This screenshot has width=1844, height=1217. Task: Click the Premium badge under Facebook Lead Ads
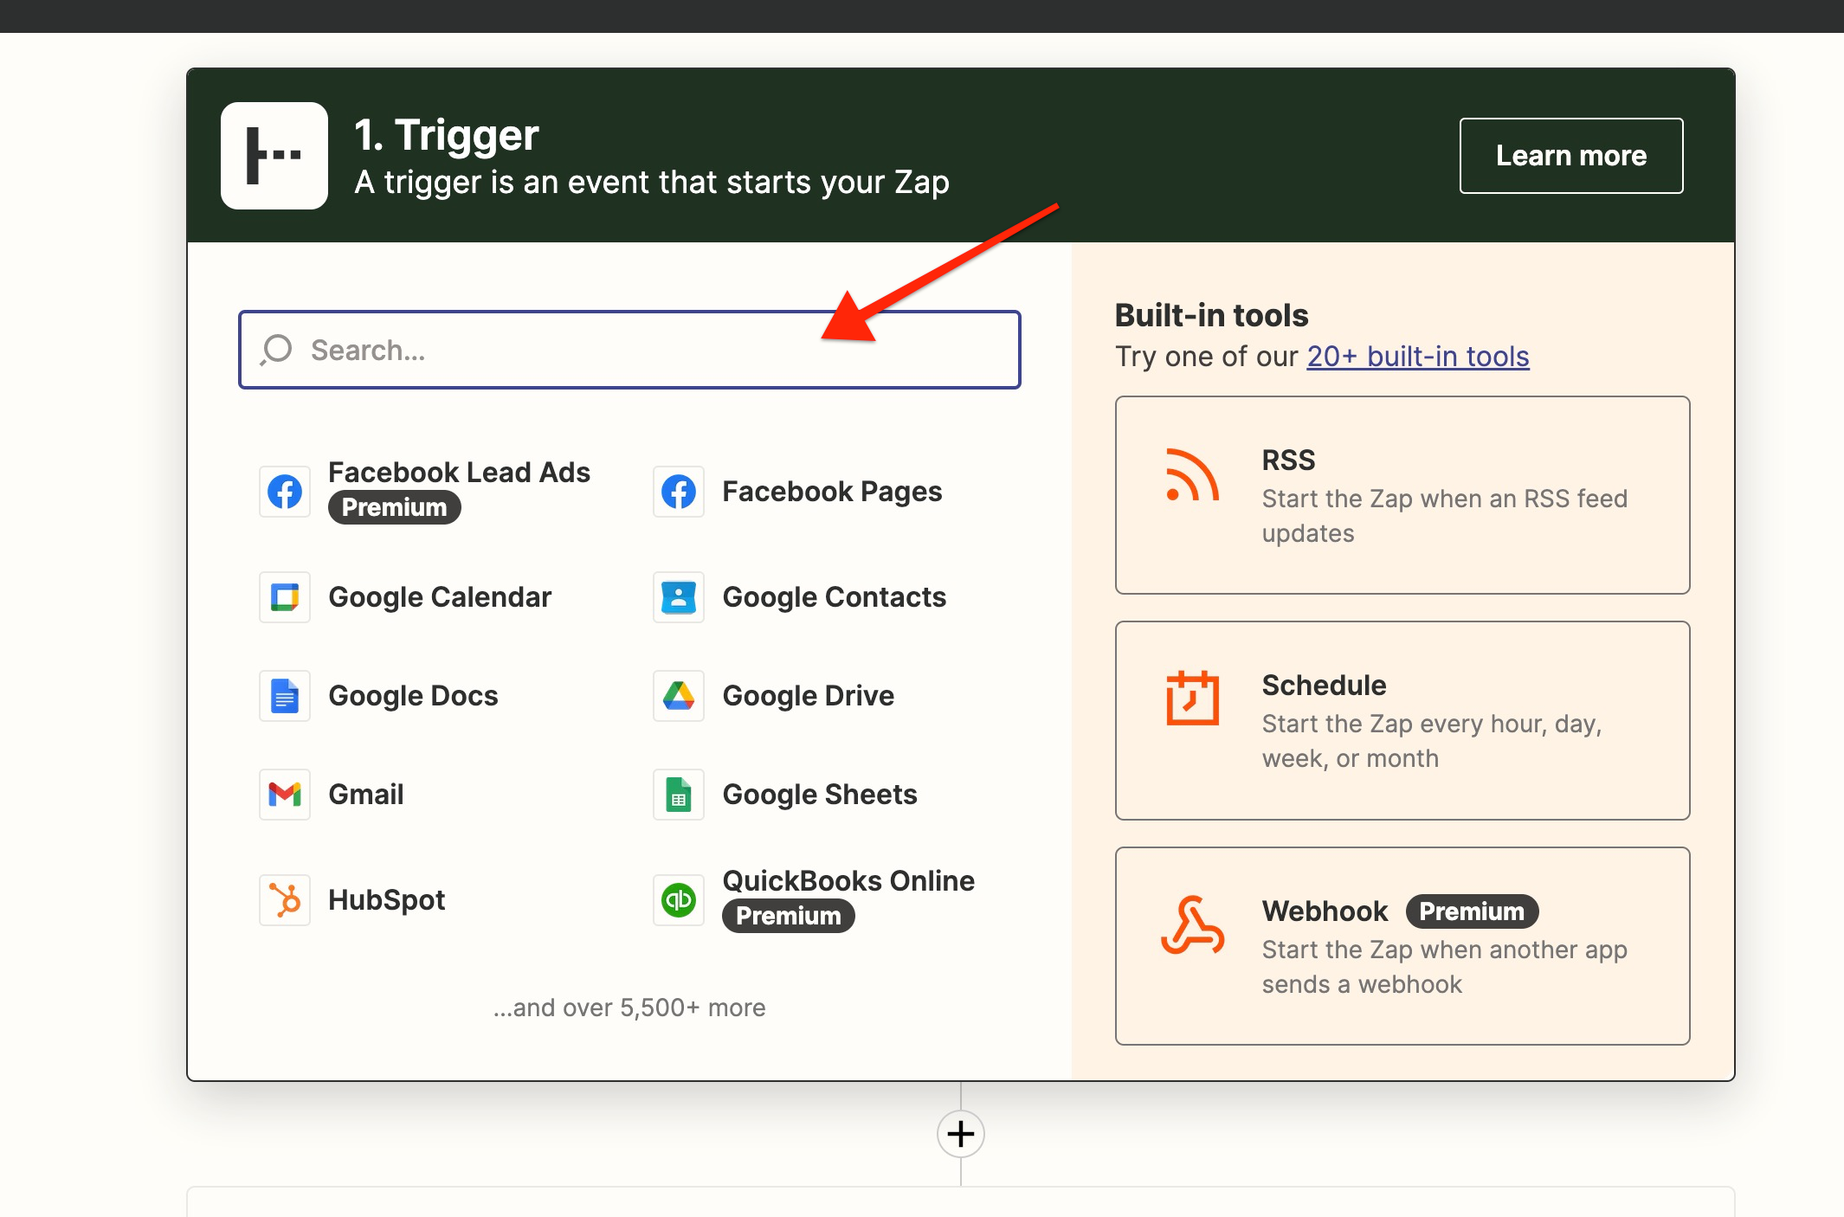(394, 507)
